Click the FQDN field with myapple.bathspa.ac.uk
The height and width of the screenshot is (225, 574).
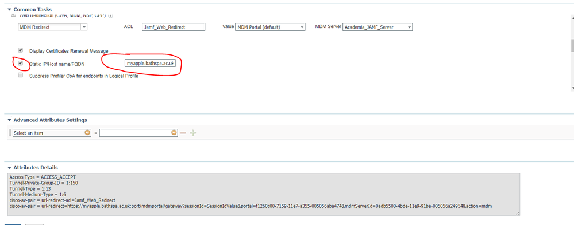pos(151,64)
